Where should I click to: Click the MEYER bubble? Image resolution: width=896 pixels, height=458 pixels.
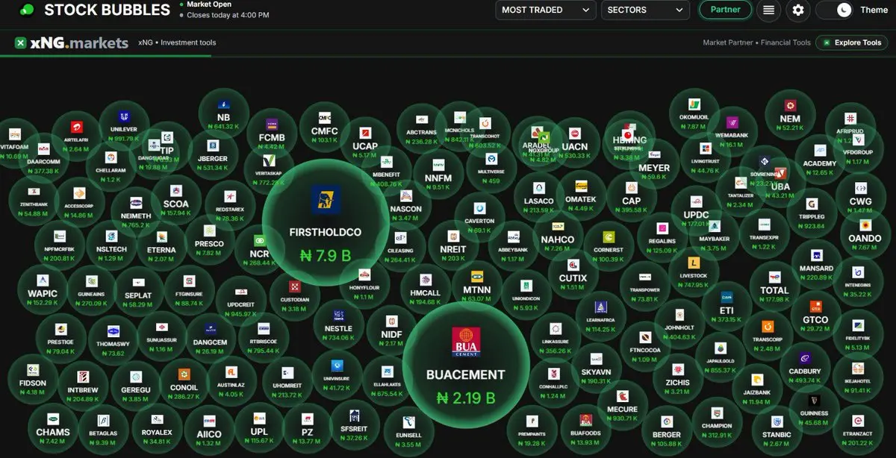pyautogui.click(x=654, y=163)
